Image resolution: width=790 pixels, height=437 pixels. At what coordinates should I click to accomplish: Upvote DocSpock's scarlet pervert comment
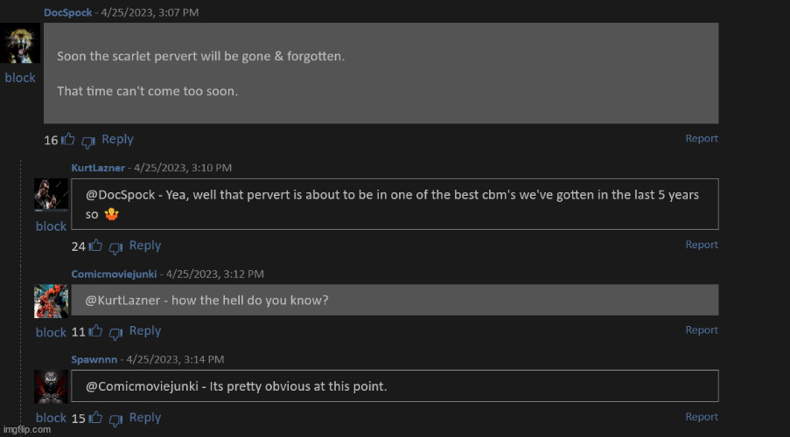click(68, 140)
